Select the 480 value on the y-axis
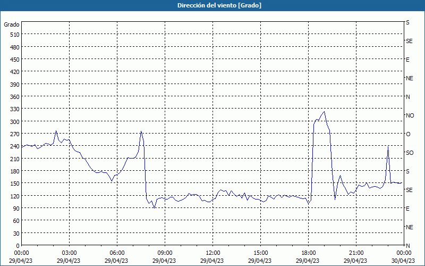Screen dimensions: 425x266 click(x=15, y=47)
